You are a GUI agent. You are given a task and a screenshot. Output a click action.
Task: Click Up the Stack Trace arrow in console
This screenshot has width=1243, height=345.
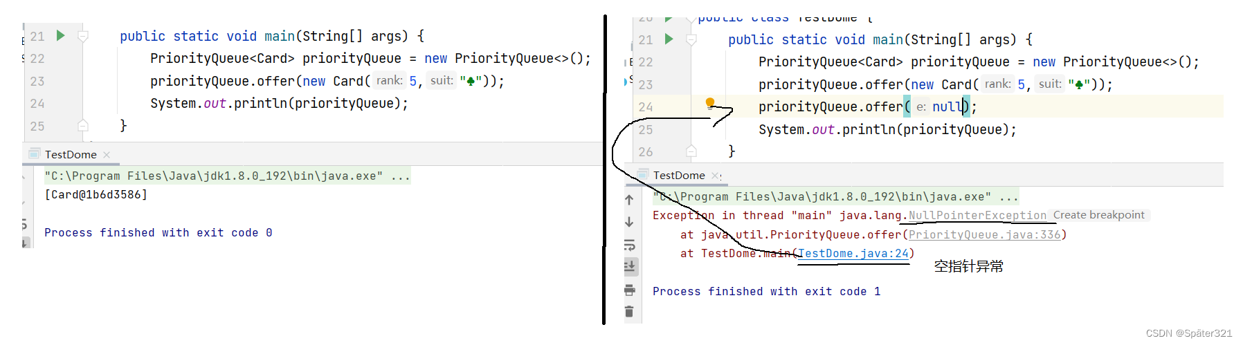(x=629, y=200)
